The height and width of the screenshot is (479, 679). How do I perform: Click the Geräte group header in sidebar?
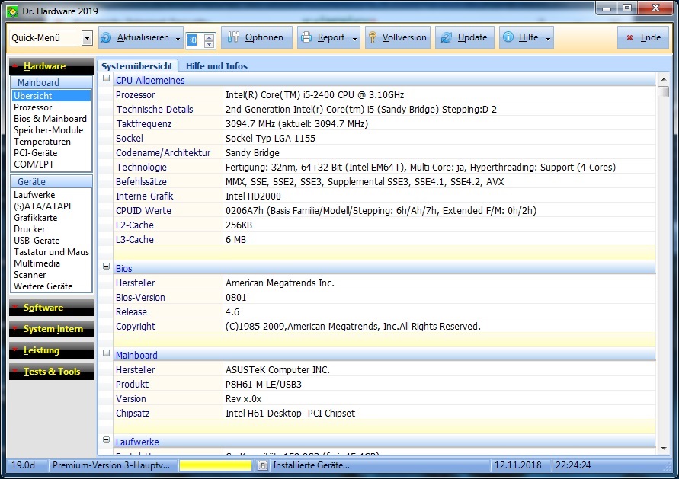[x=51, y=181]
